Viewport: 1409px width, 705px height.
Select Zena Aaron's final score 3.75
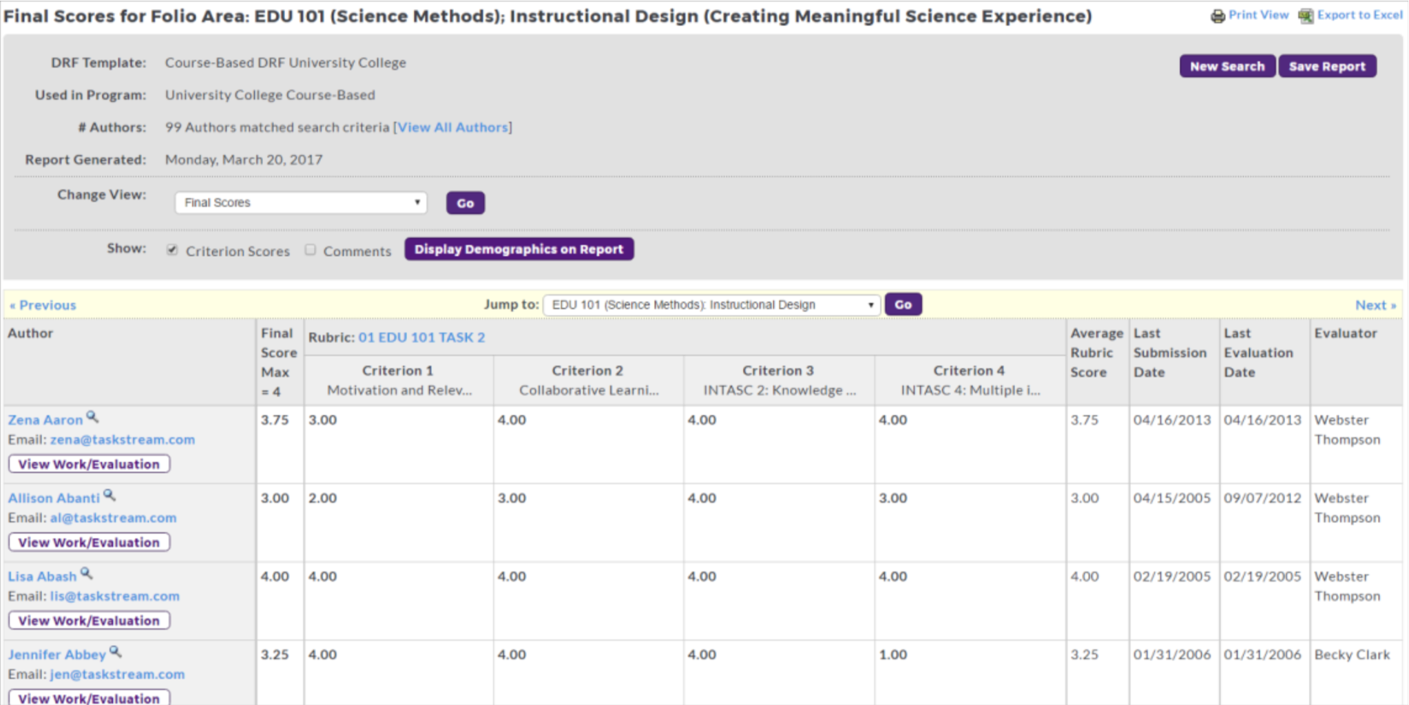pos(275,420)
